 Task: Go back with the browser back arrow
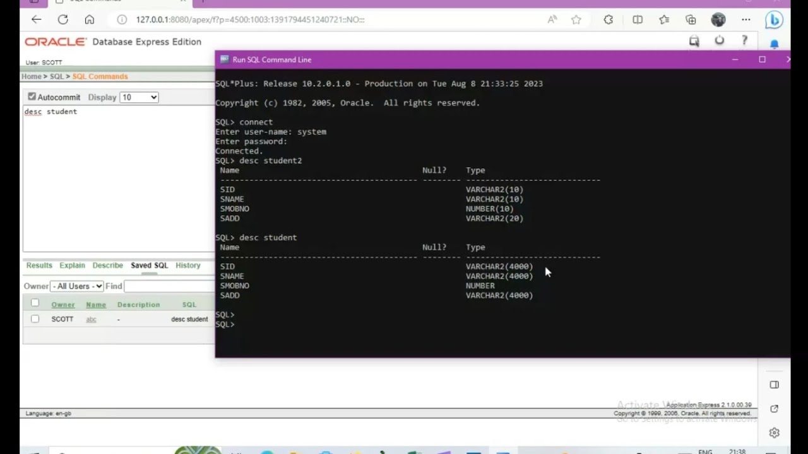tap(36, 20)
